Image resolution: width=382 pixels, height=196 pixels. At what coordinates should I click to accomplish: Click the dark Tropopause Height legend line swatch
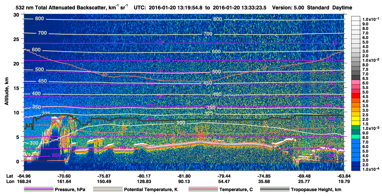[274, 190]
